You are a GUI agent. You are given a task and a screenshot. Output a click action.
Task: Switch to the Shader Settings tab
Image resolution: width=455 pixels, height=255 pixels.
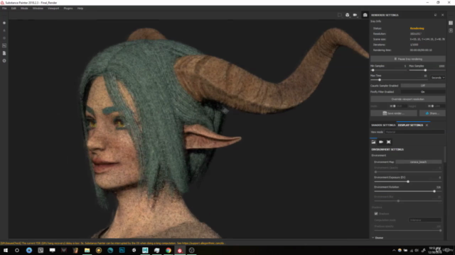[383, 125]
